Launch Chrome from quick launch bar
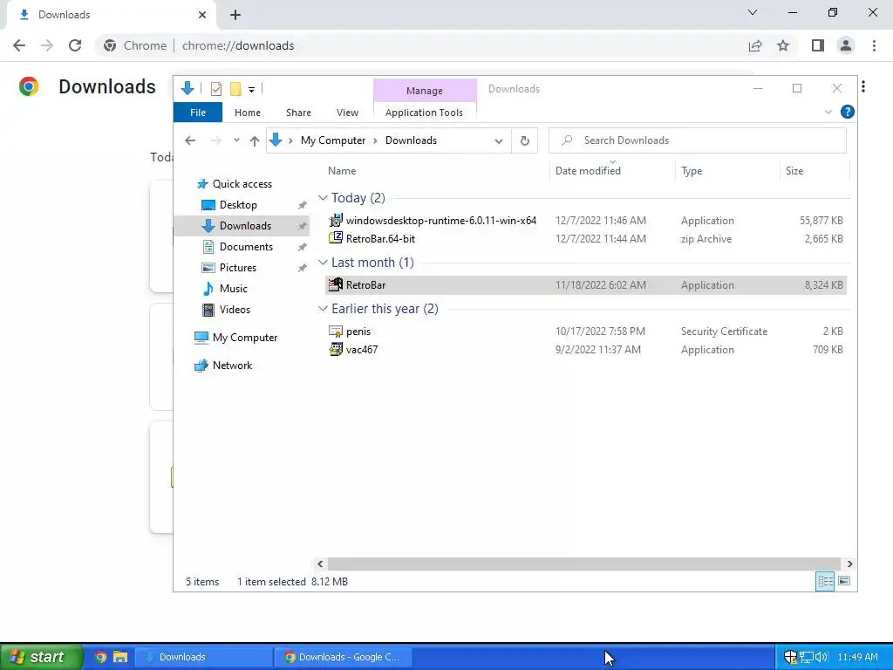The width and height of the screenshot is (893, 670). coord(101,657)
